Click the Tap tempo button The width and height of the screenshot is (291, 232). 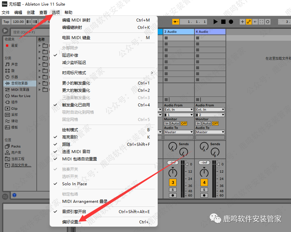tap(6, 22)
